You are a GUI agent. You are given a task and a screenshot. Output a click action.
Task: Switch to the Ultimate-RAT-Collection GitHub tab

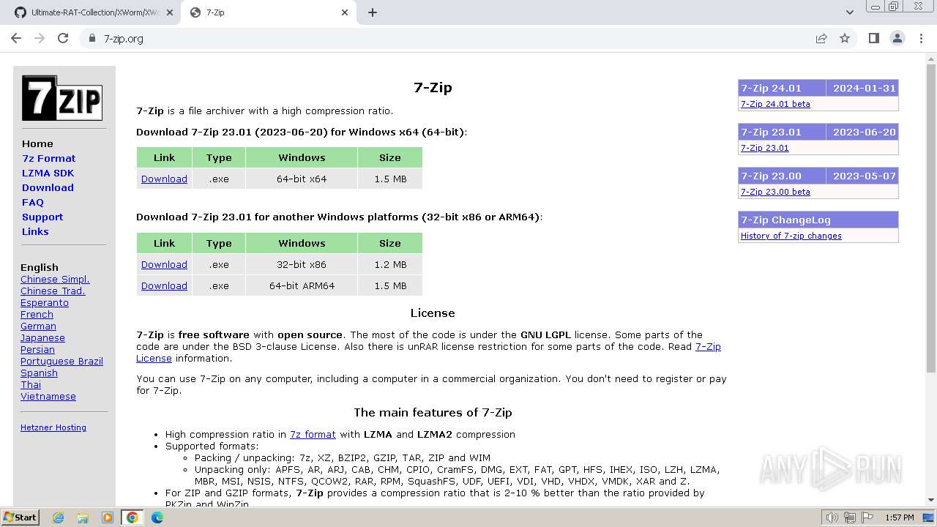point(94,12)
